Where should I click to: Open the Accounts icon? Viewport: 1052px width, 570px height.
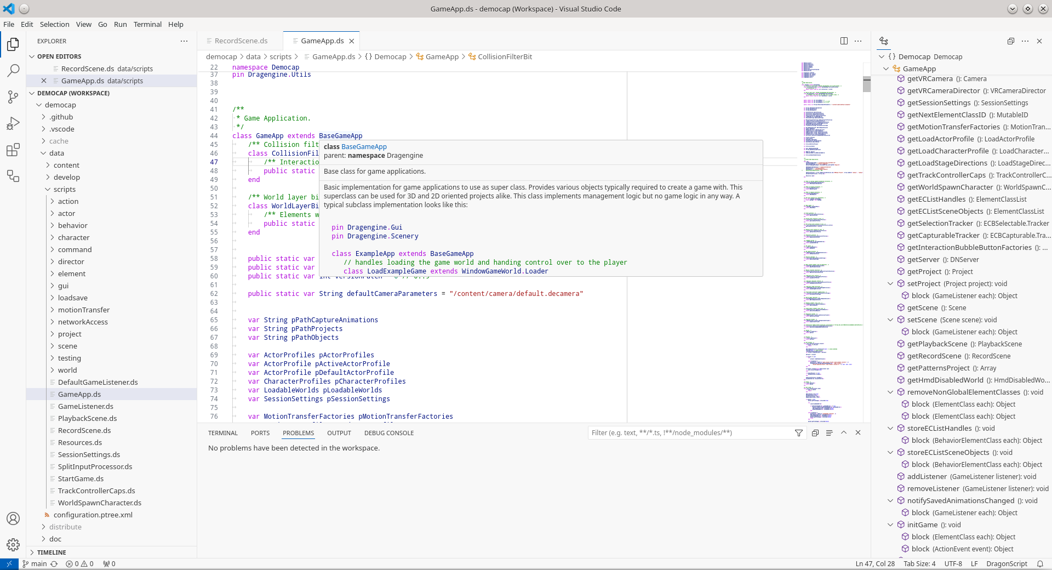[x=13, y=518]
